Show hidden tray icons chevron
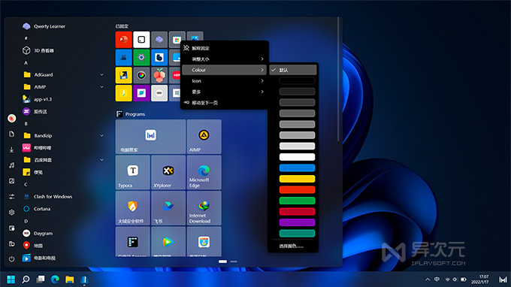Viewport: 511px width, 287px height. pyautogui.click(x=428, y=279)
